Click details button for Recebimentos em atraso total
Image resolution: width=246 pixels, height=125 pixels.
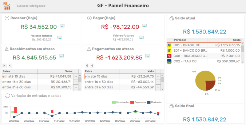[x=61, y=56]
